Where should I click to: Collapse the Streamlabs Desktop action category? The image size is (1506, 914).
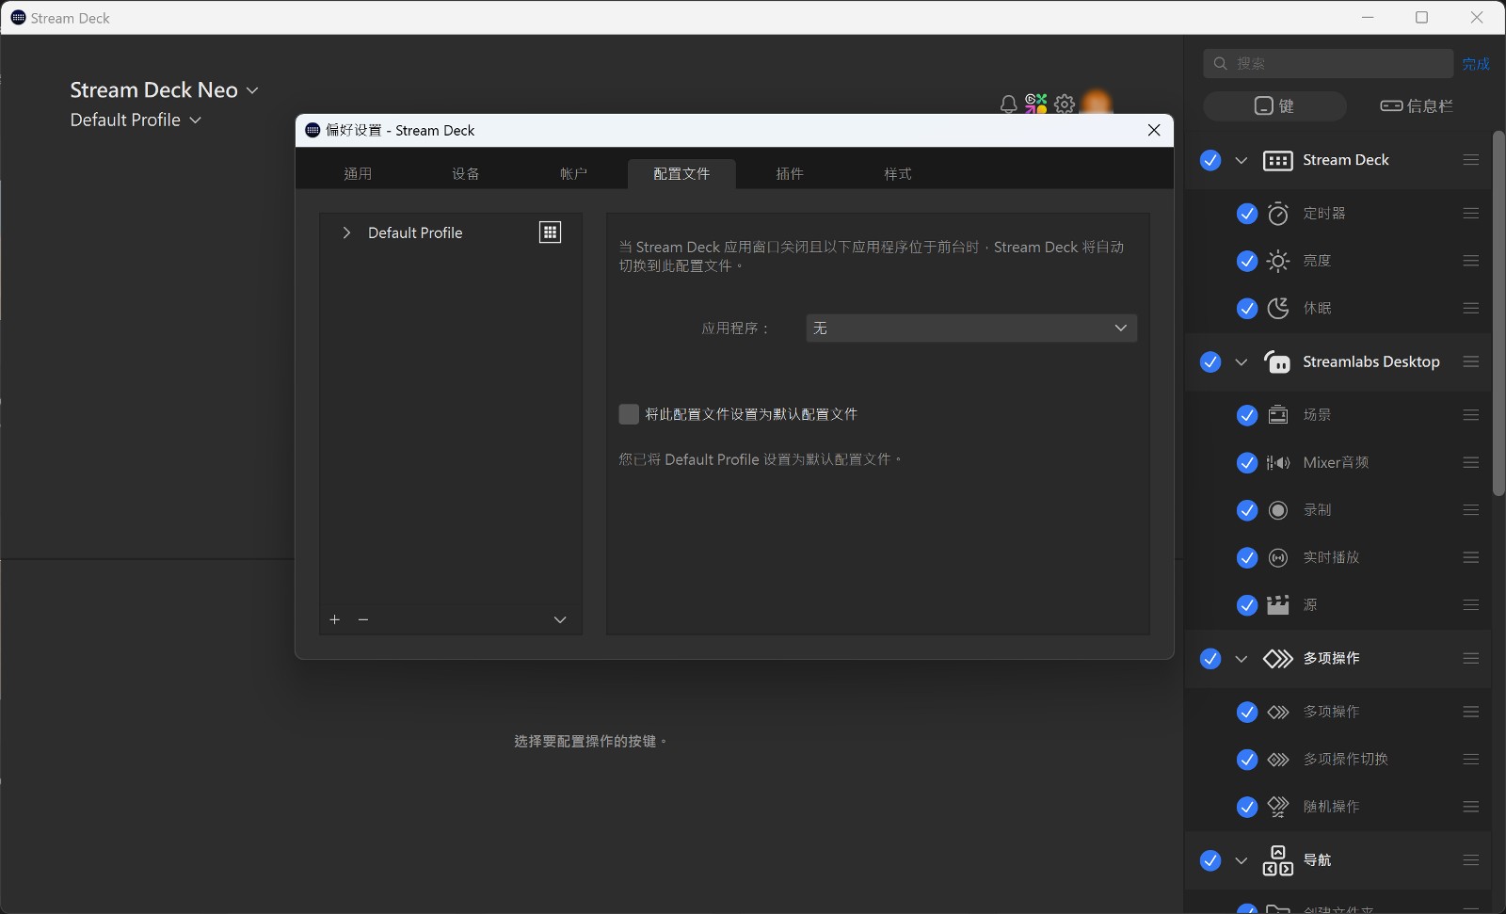click(1242, 361)
